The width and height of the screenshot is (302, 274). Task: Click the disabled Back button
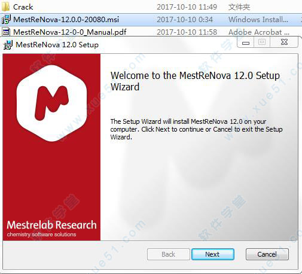[x=169, y=254]
